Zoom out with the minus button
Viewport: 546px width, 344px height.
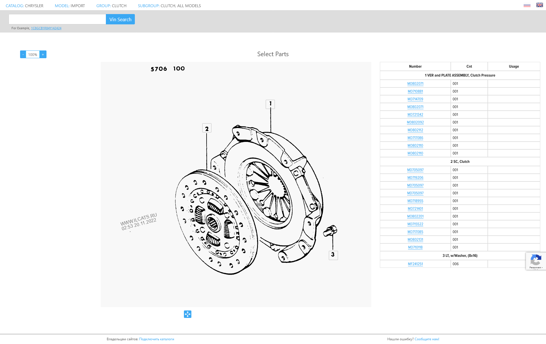(23, 54)
